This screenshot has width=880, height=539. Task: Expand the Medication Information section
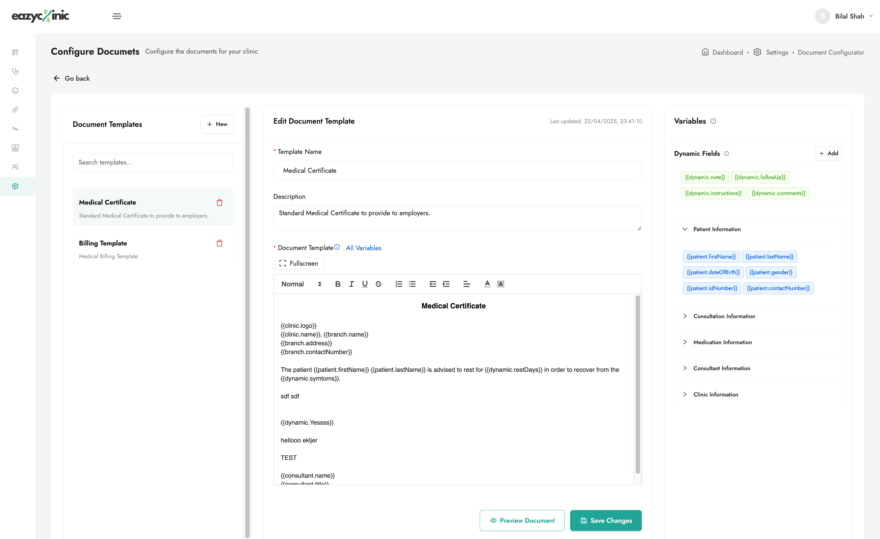758,342
